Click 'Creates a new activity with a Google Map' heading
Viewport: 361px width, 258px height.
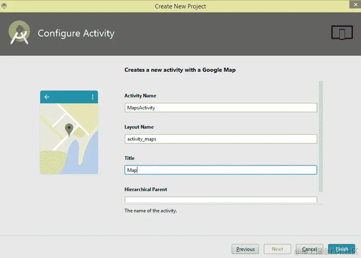[180, 70]
